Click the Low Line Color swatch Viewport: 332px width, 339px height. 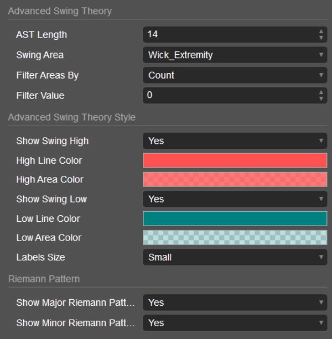point(235,218)
